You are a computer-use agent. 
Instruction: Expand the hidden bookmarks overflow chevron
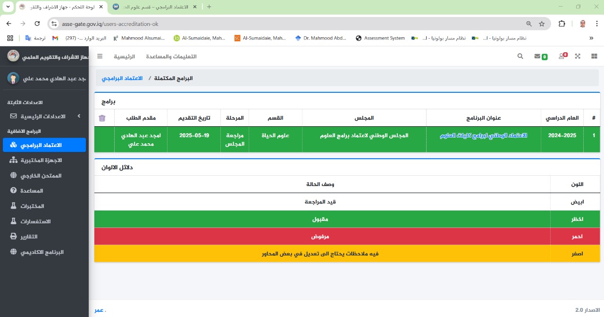(591, 38)
